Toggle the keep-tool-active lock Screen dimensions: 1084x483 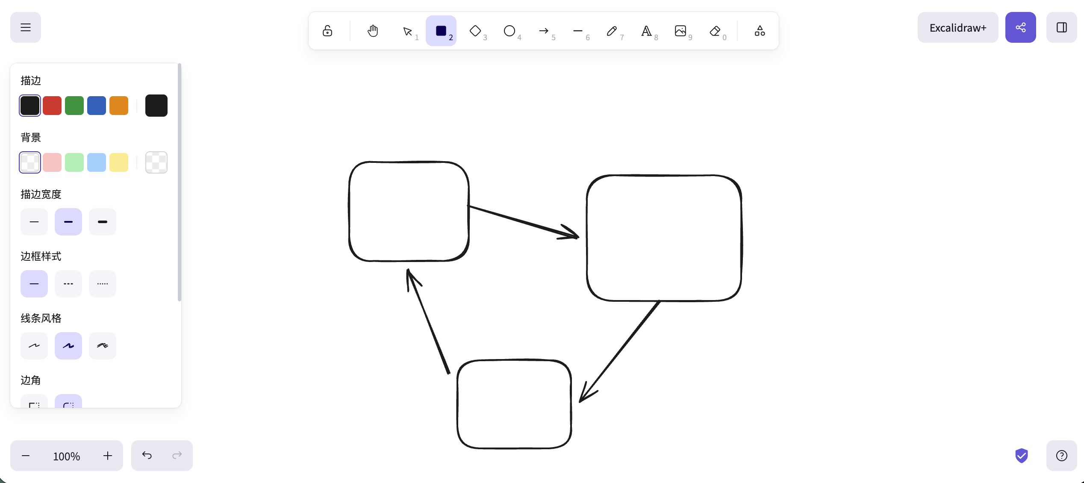click(327, 31)
